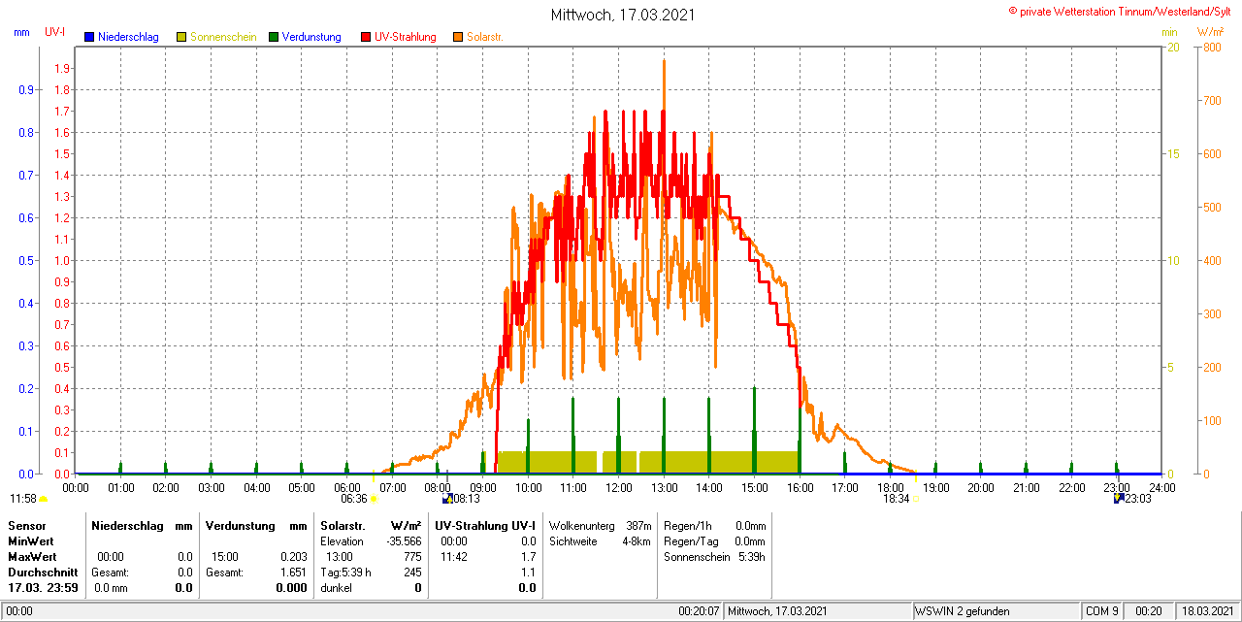
Task: Click the UV maximum value 1.7
Action: point(528,557)
